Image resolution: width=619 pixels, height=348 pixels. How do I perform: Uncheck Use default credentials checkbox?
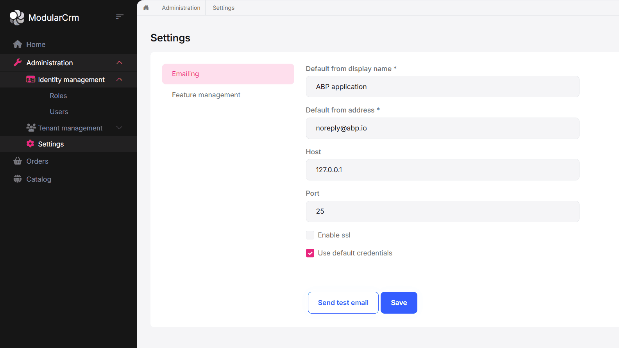(310, 253)
